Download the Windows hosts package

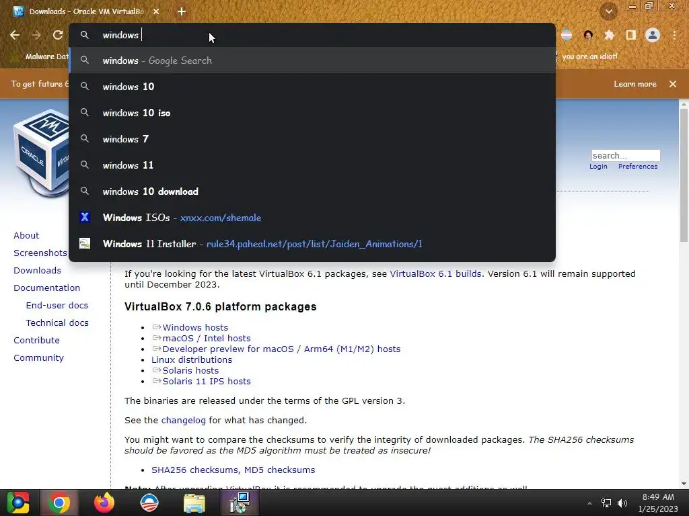pyautogui.click(x=195, y=328)
